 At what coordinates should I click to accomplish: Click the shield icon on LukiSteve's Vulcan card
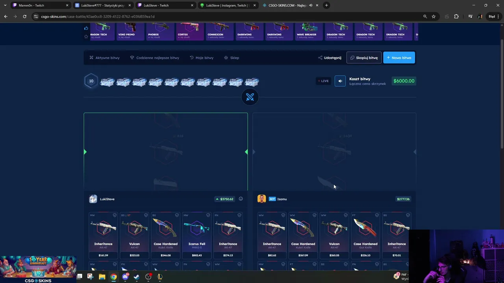pos(146,215)
